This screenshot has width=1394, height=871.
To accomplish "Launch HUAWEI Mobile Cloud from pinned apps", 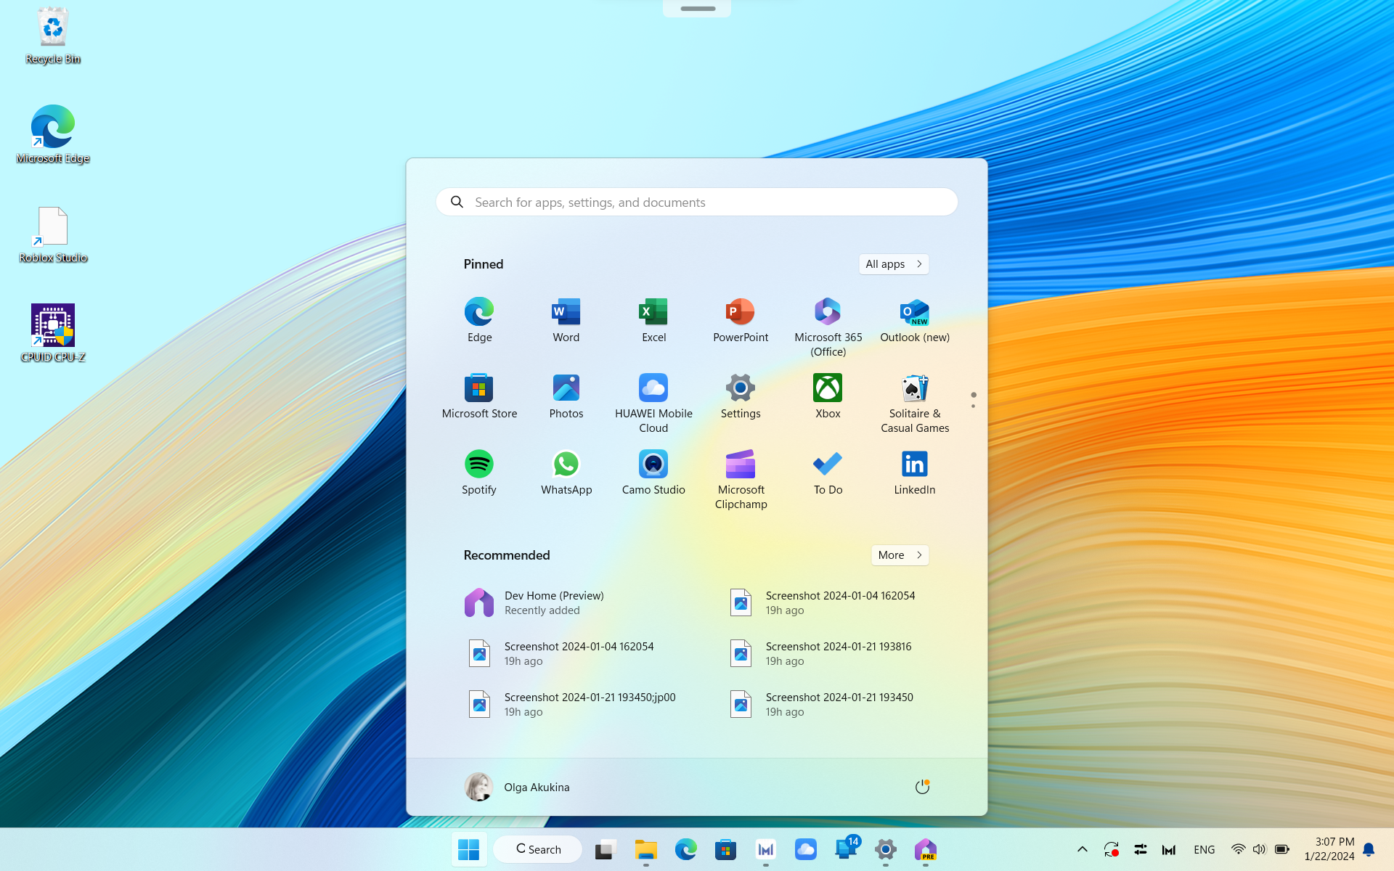I will (x=653, y=403).
